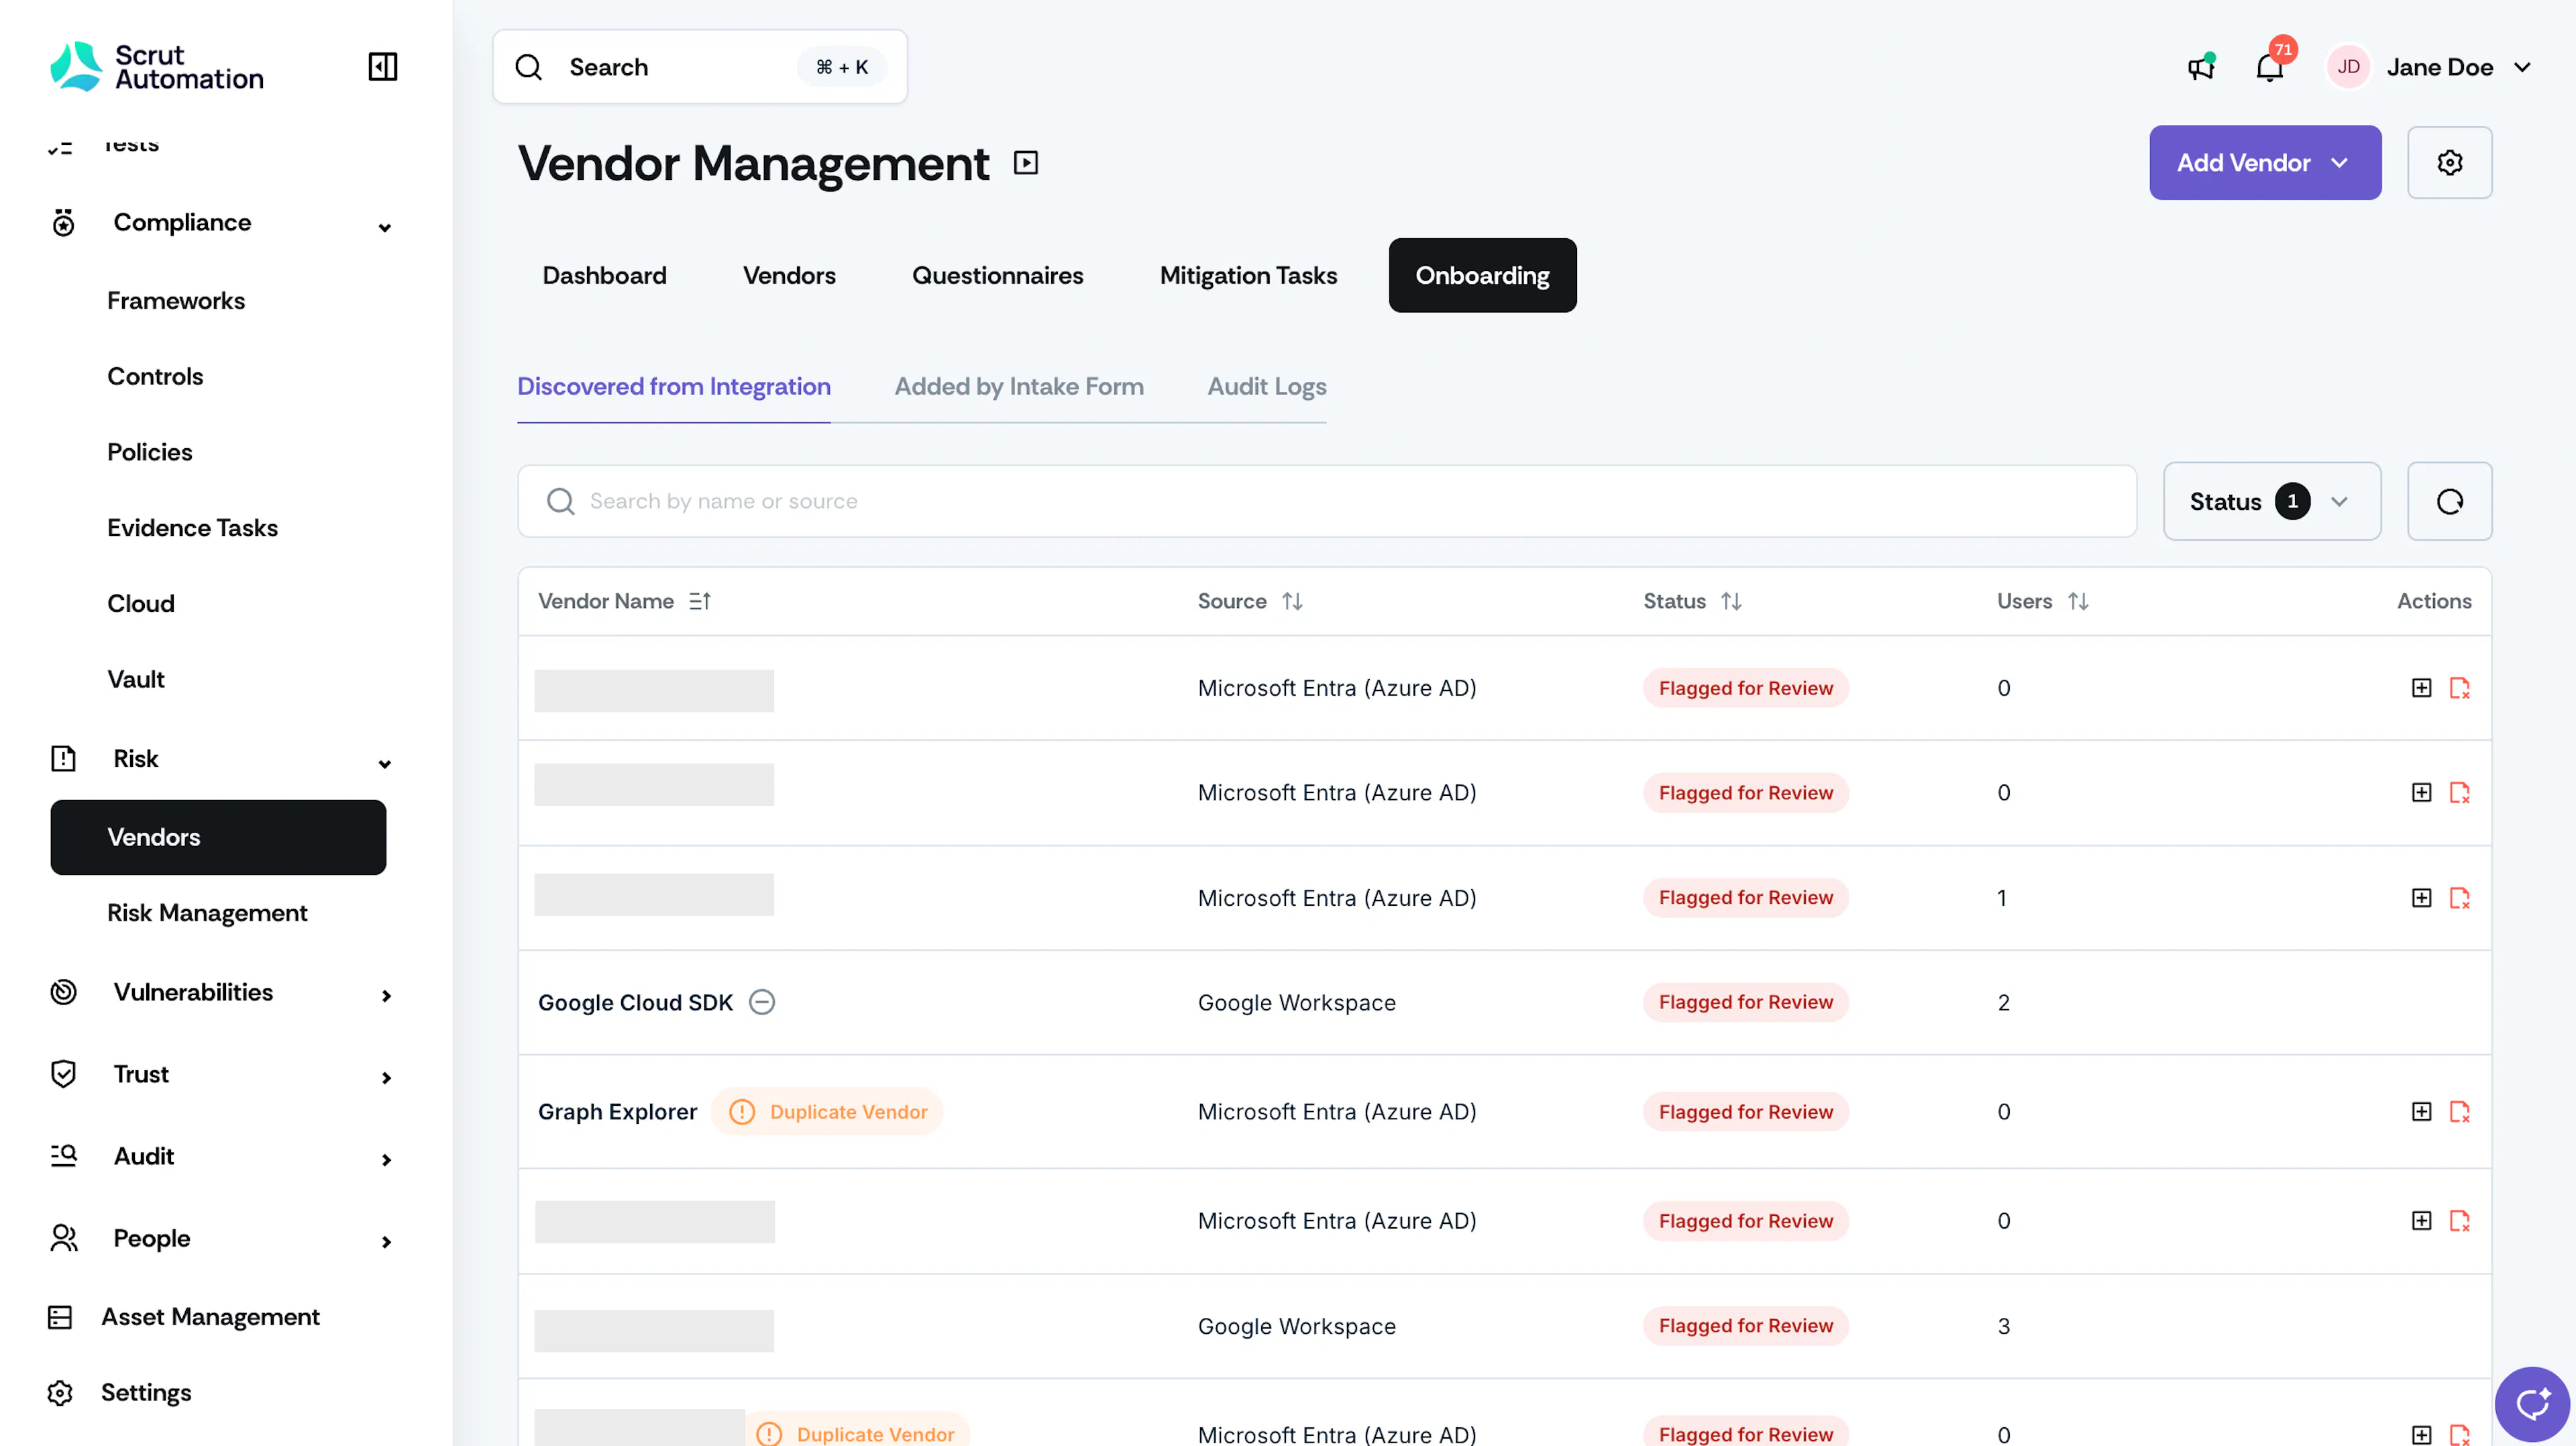Go to Evidence Tasks
This screenshot has height=1446, width=2576.
click(x=193, y=528)
